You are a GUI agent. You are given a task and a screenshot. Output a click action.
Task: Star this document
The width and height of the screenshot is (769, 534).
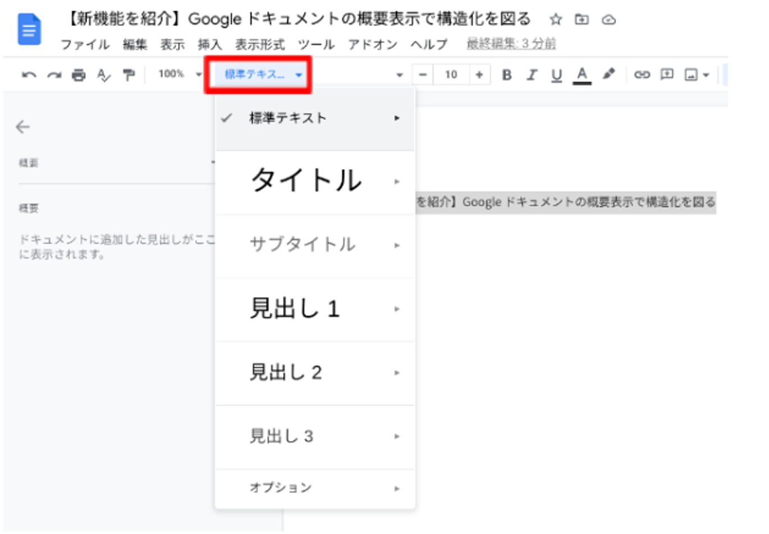556,20
